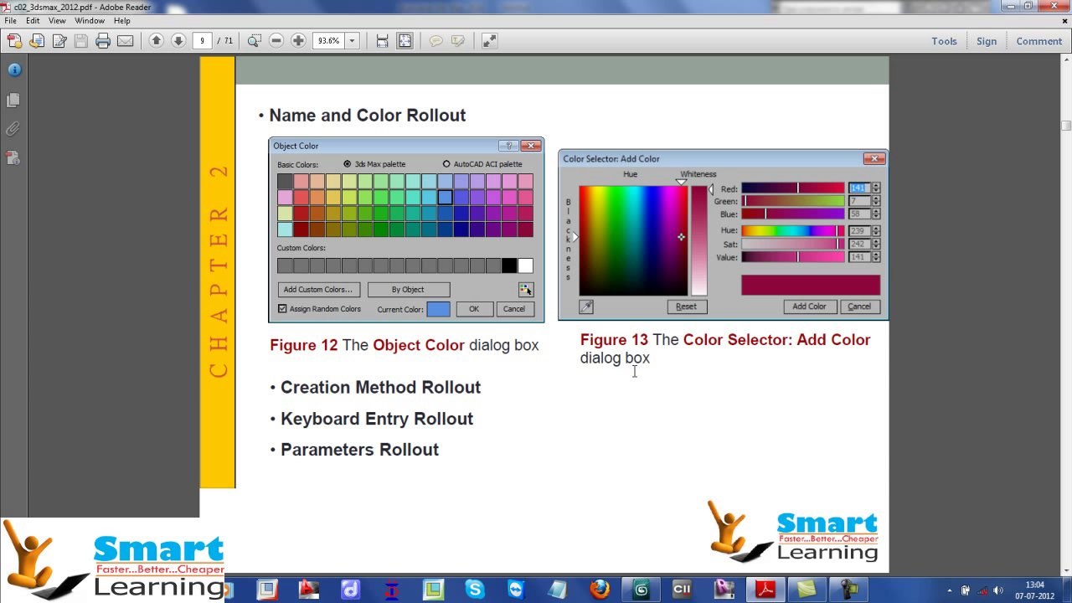1072x603 pixels.
Task: Click the Hue value stepper arrows
Action: (x=876, y=230)
